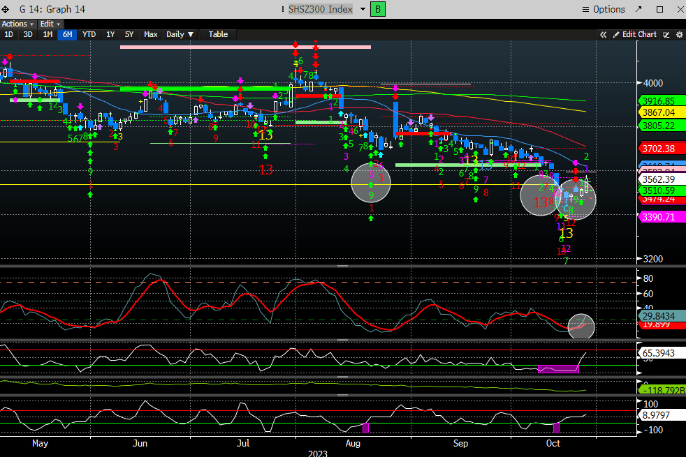
Task: Click the pop-out arrow icon
Action: 638,9
